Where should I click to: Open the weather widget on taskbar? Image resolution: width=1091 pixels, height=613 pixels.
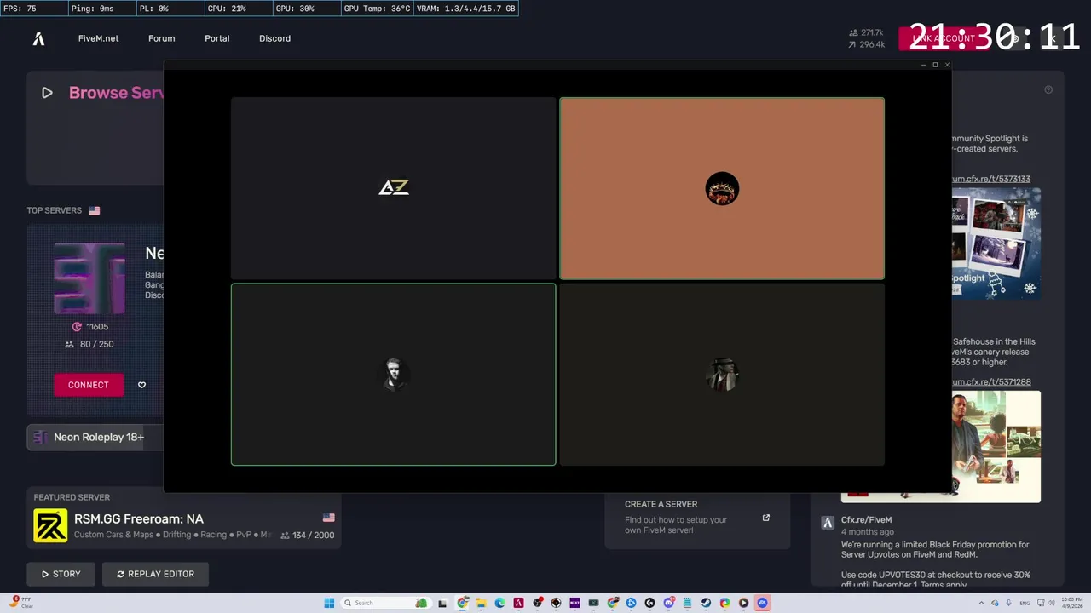(19, 603)
